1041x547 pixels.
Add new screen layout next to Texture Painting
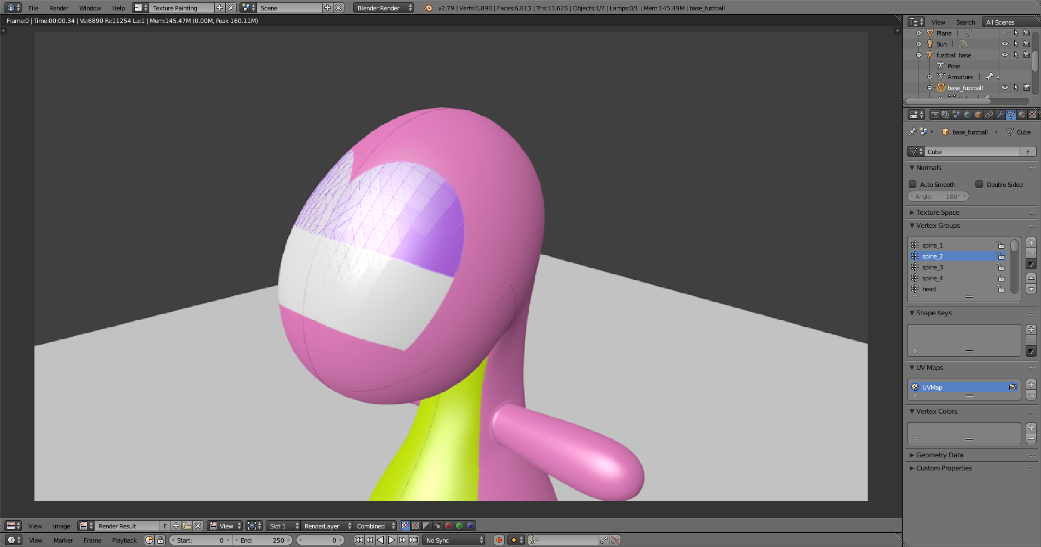(220, 8)
